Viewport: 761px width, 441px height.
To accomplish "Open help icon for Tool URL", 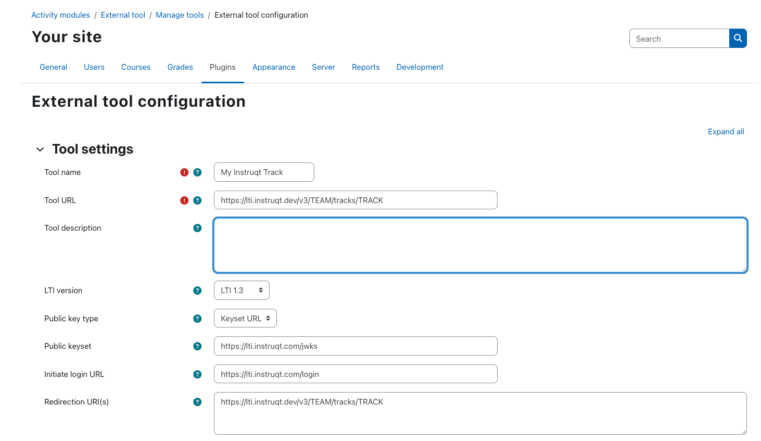I will tap(197, 200).
